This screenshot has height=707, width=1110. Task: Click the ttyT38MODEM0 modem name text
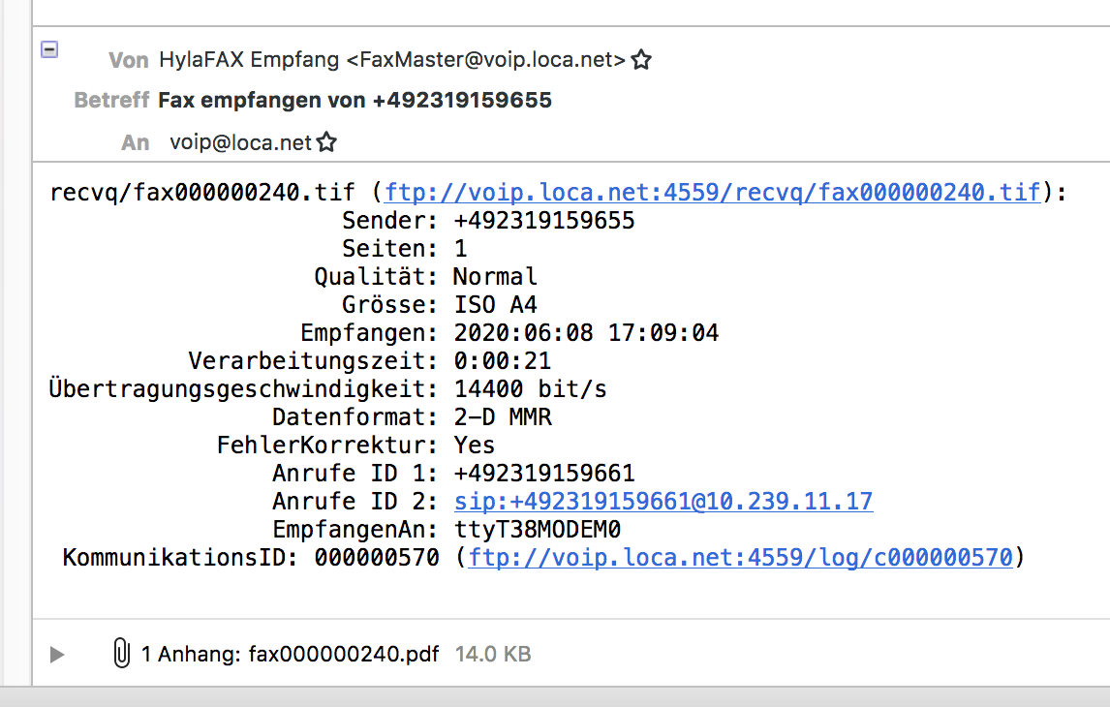coord(537,530)
